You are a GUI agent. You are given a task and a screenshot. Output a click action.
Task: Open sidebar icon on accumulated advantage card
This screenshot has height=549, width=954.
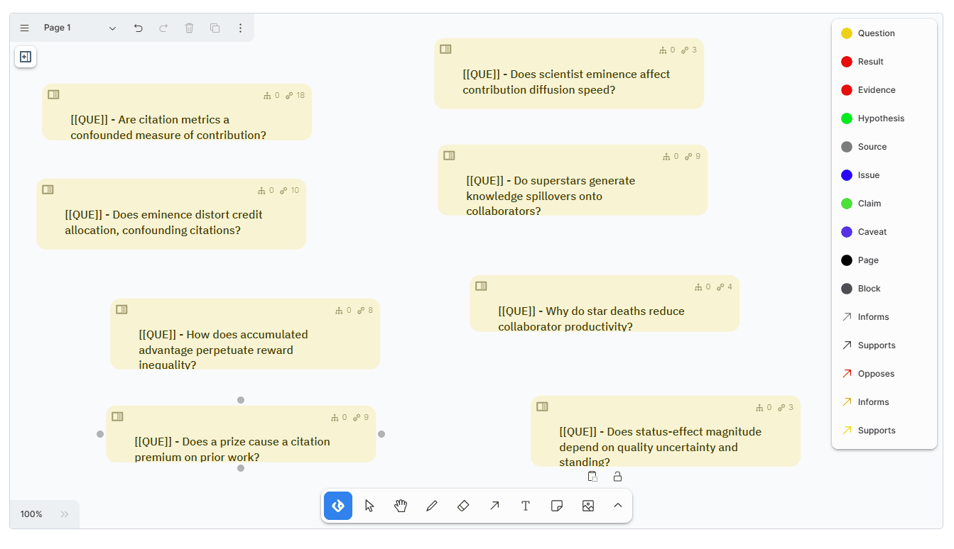121,309
